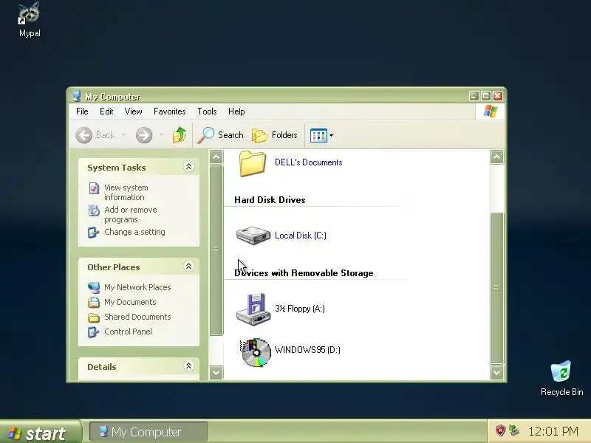Image resolution: width=591 pixels, height=443 pixels.
Task: Click the Start button
Action: click(x=40, y=433)
